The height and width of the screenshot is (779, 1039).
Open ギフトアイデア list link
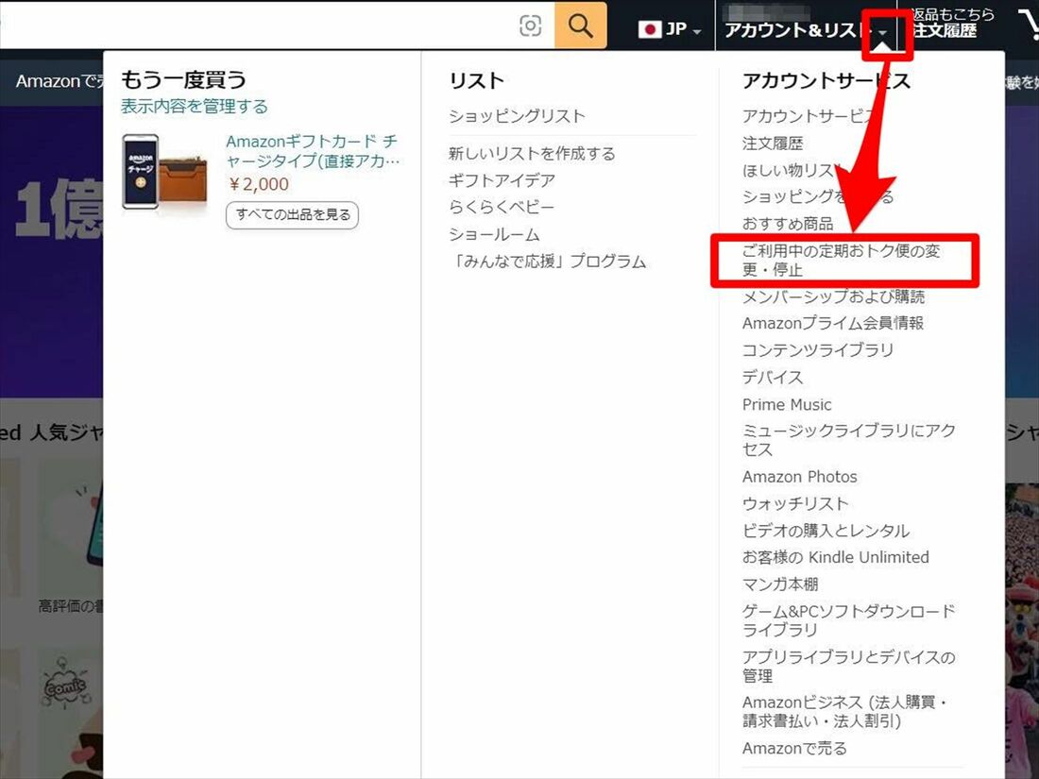pos(502,180)
